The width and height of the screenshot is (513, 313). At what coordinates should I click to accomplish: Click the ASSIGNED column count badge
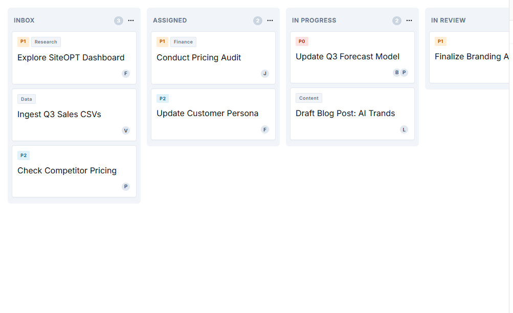pyautogui.click(x=258, y=20)
